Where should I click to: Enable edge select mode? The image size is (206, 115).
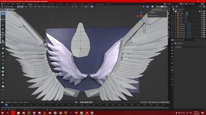point(20,6)
